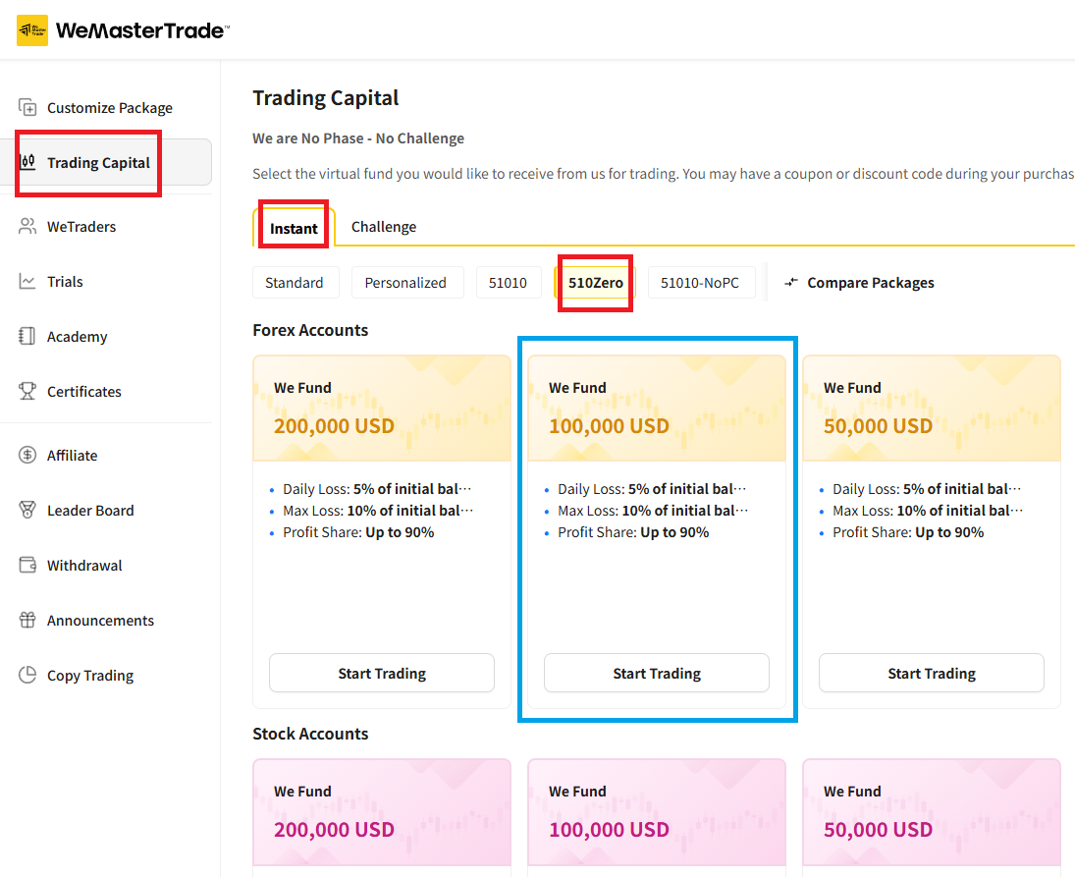
Task: Click the WeMasterTrade brand name
Action: [x=142, y=30]
